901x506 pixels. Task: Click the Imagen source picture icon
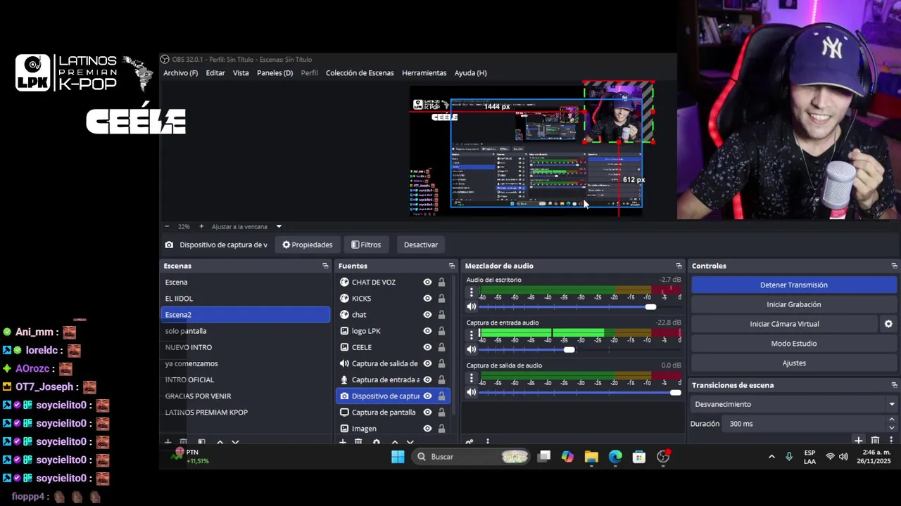tap(344, 428)
